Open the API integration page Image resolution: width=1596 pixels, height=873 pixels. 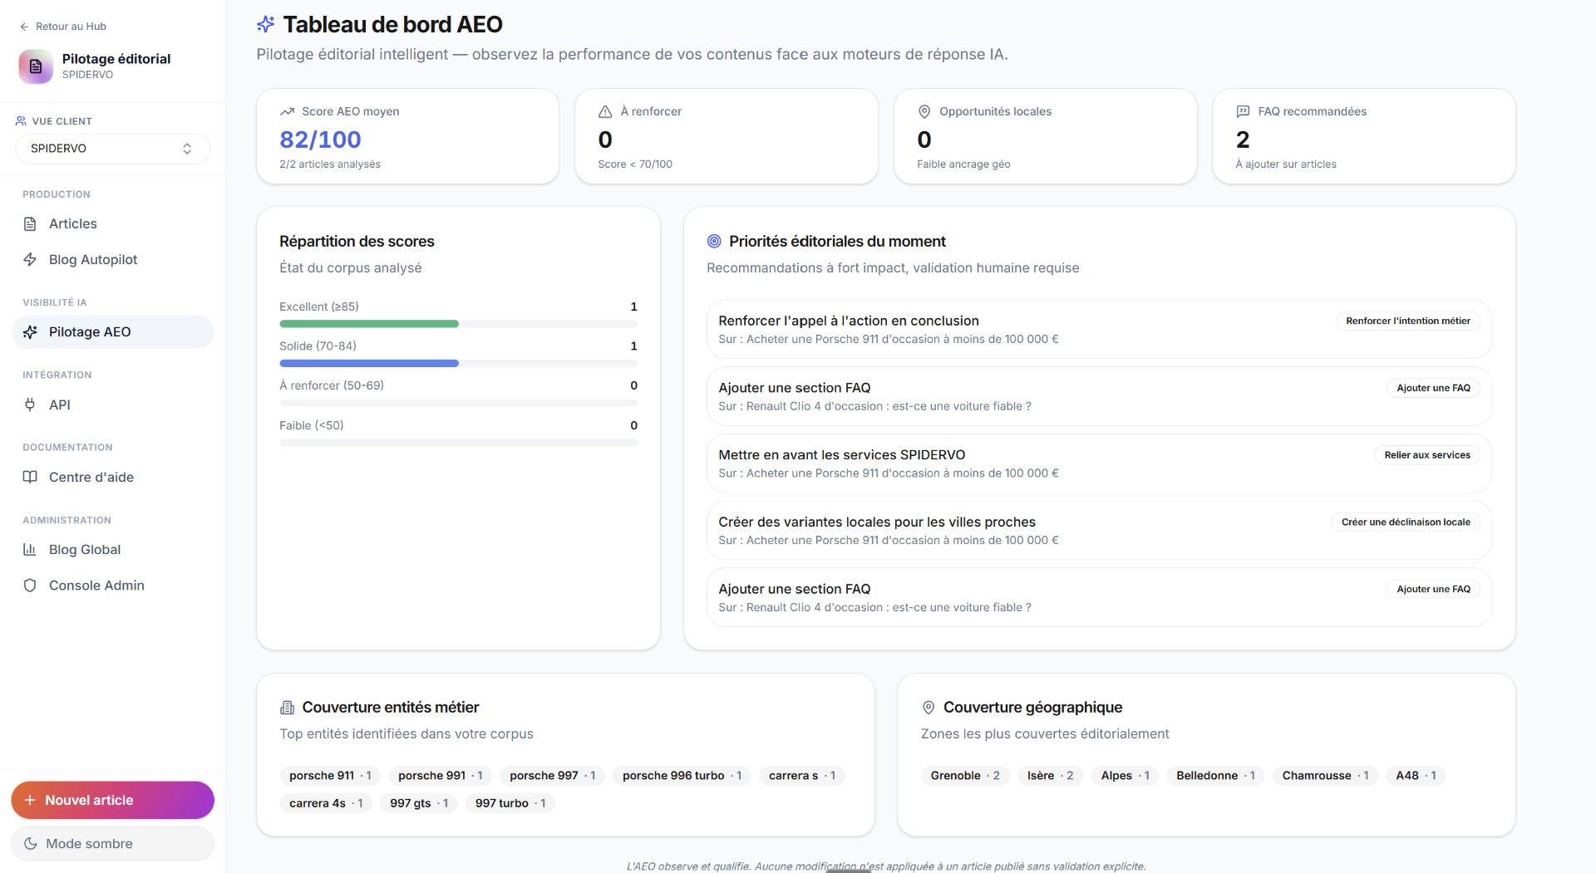(x=112, y=405)
